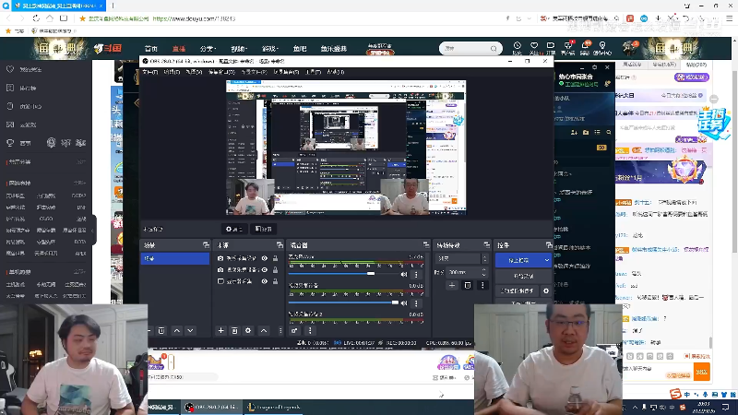Expand Douyu category nav dropdown
The width and height of the screenshot is (738, 415).
tap(208, 49)
